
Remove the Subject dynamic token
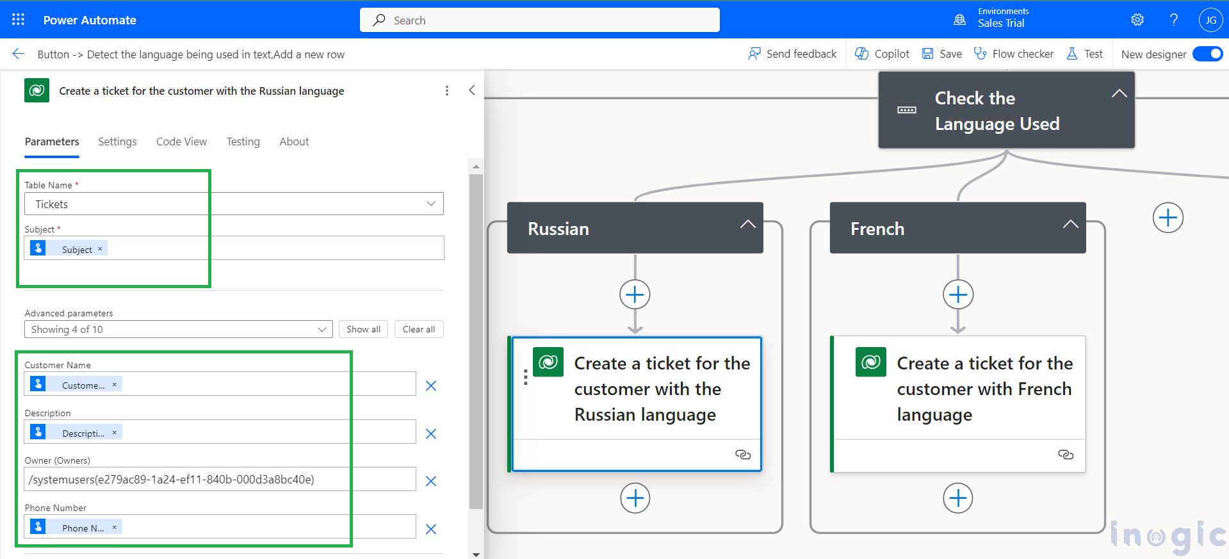coord(100,249)
